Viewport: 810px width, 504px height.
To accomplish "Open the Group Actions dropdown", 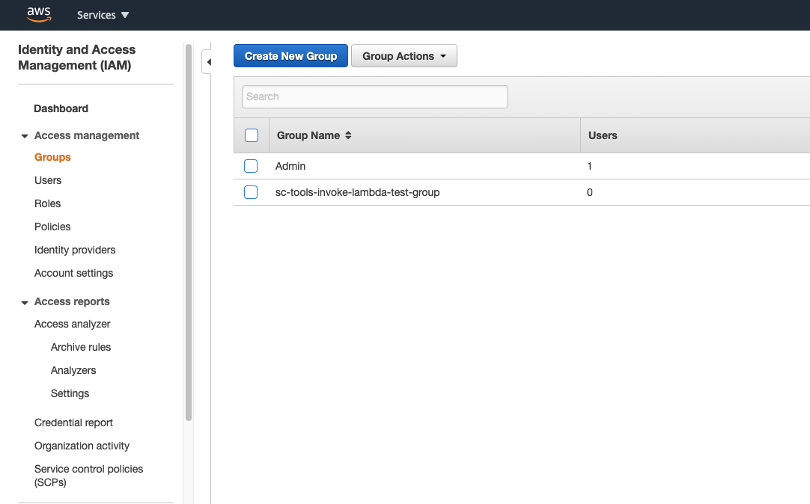I will 404,56.
